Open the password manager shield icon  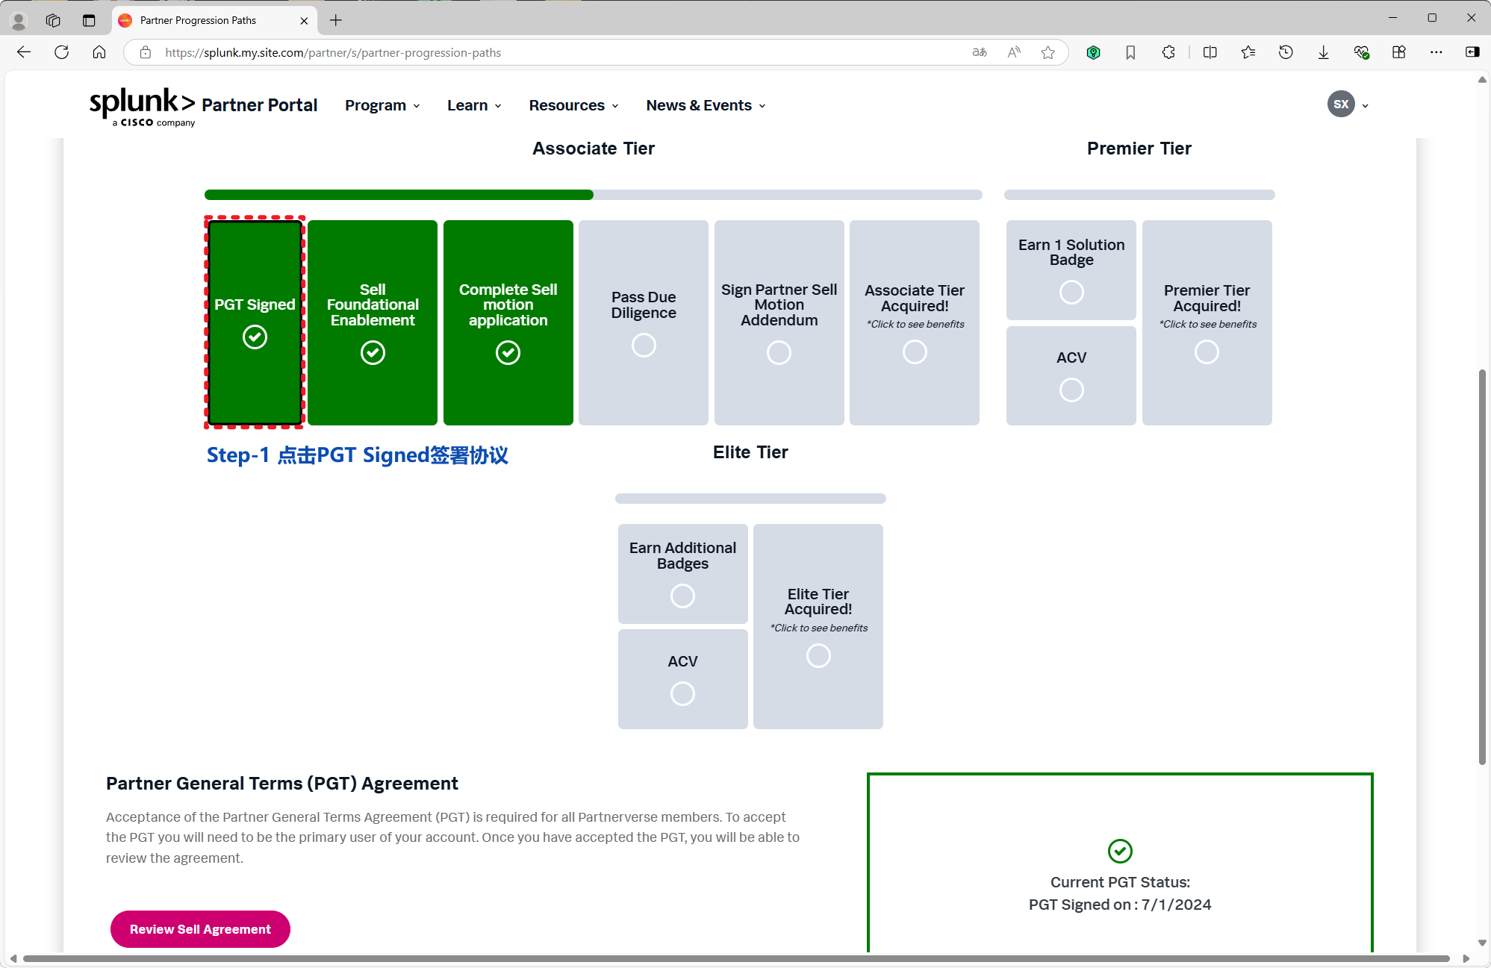(x=1093, y=52)
